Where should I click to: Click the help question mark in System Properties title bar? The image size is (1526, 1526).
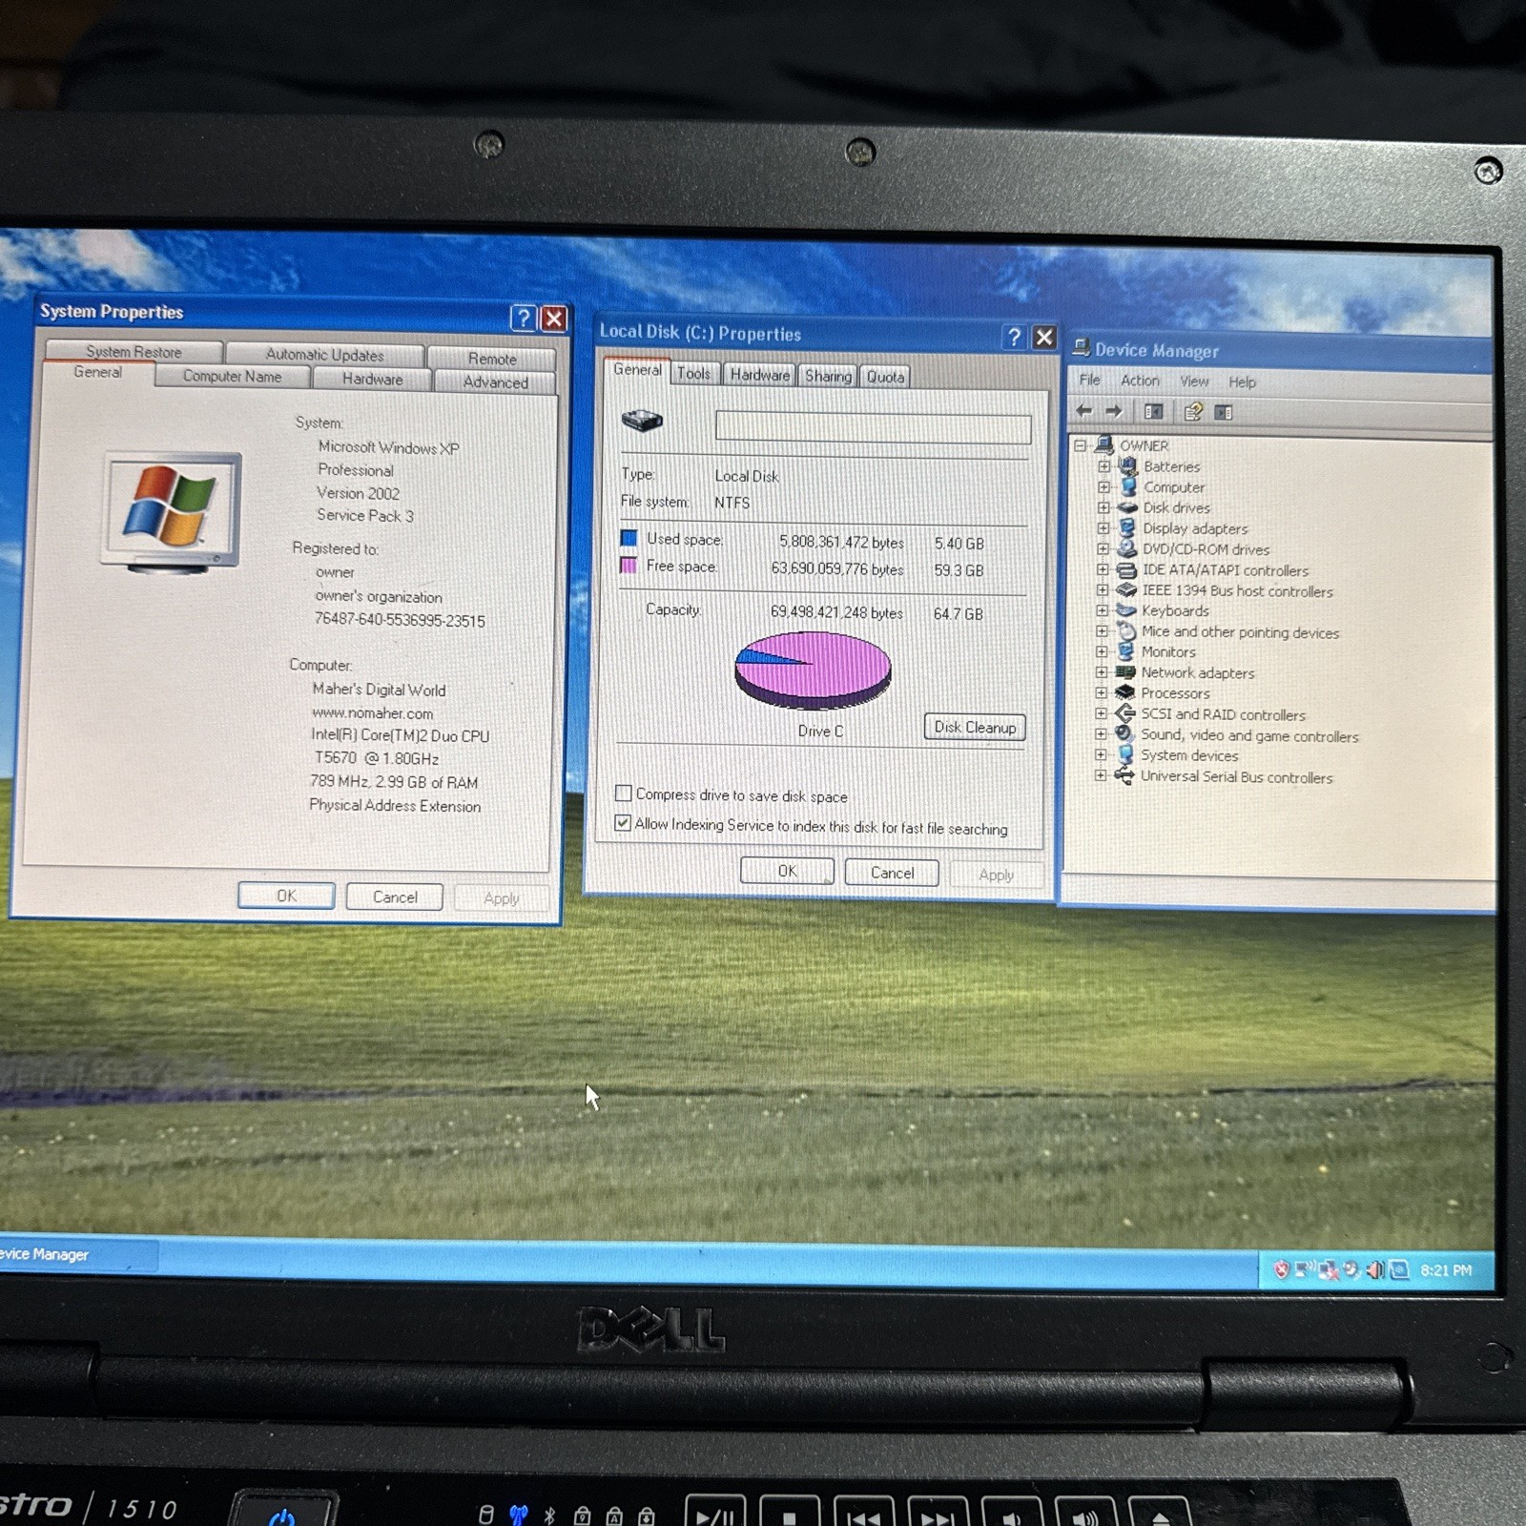(x=524, y=318)
